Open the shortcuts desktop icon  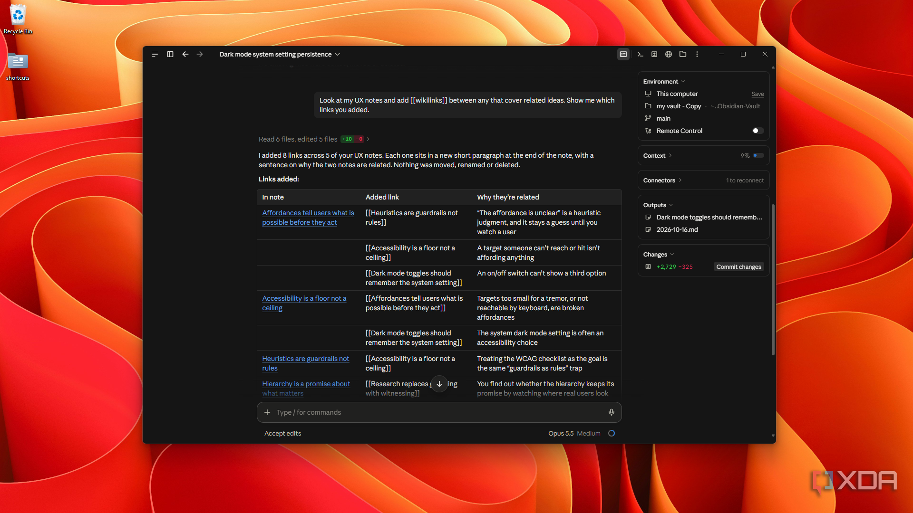(x=18, y=66)
